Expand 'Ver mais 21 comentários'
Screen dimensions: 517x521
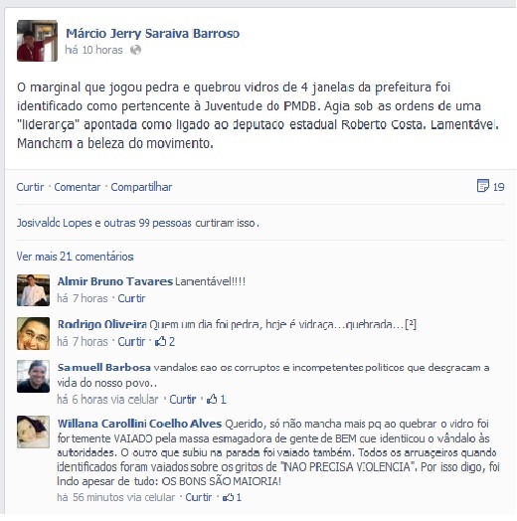pos(76,257)
